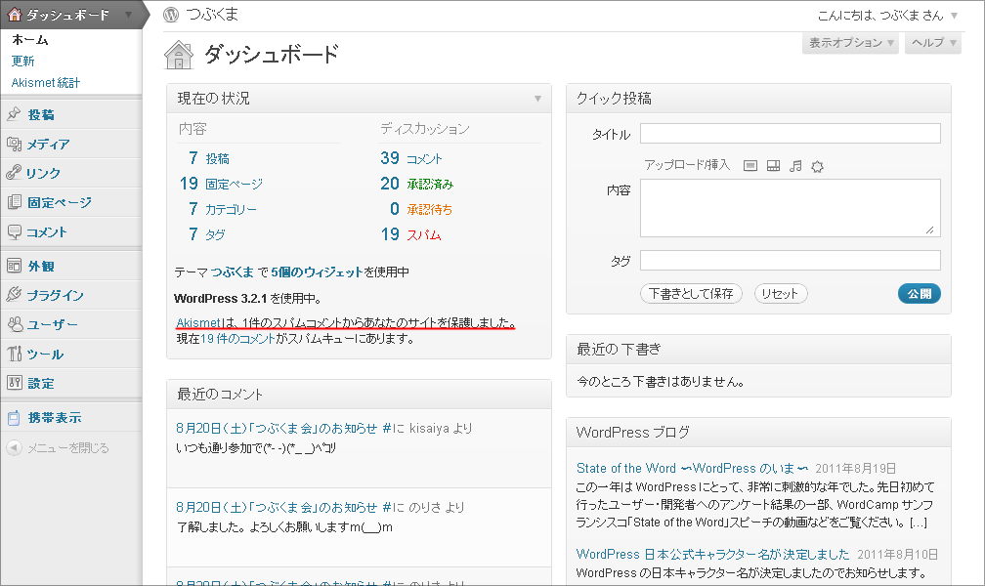Click the リセット reset button
The width and height of the screenshot is (985, 586).
(780, 293)
